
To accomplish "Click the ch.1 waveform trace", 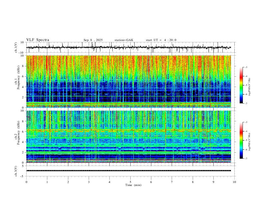I will [128, 47].
